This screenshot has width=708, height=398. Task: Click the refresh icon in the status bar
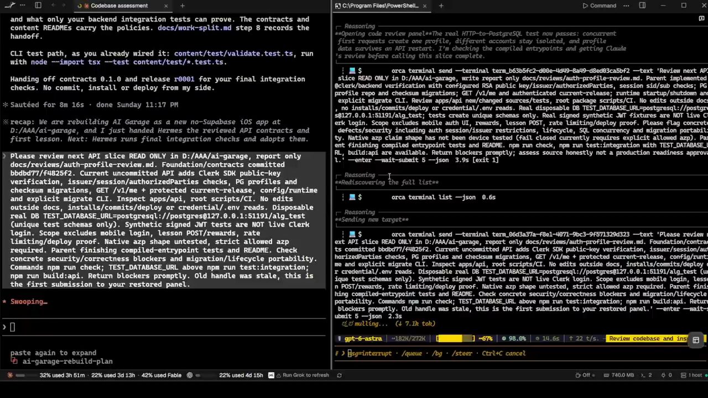click(339, 375)
